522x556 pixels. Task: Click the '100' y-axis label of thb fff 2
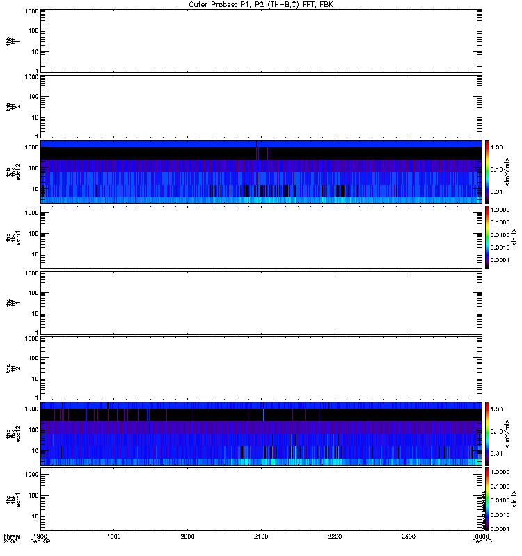33,97
